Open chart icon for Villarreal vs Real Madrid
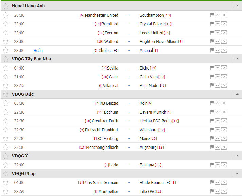Screen dimensions: 244x196 (218, 85)
